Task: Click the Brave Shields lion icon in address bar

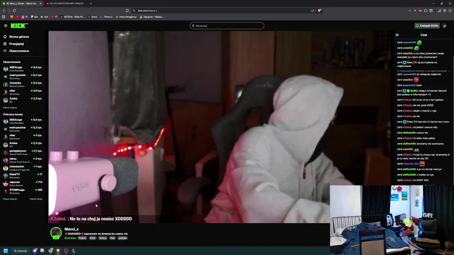Action: click(319, 11)
